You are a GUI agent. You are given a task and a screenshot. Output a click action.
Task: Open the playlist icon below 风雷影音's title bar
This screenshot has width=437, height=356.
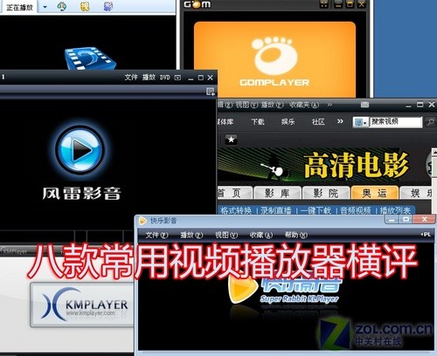[x=211, y=92]
